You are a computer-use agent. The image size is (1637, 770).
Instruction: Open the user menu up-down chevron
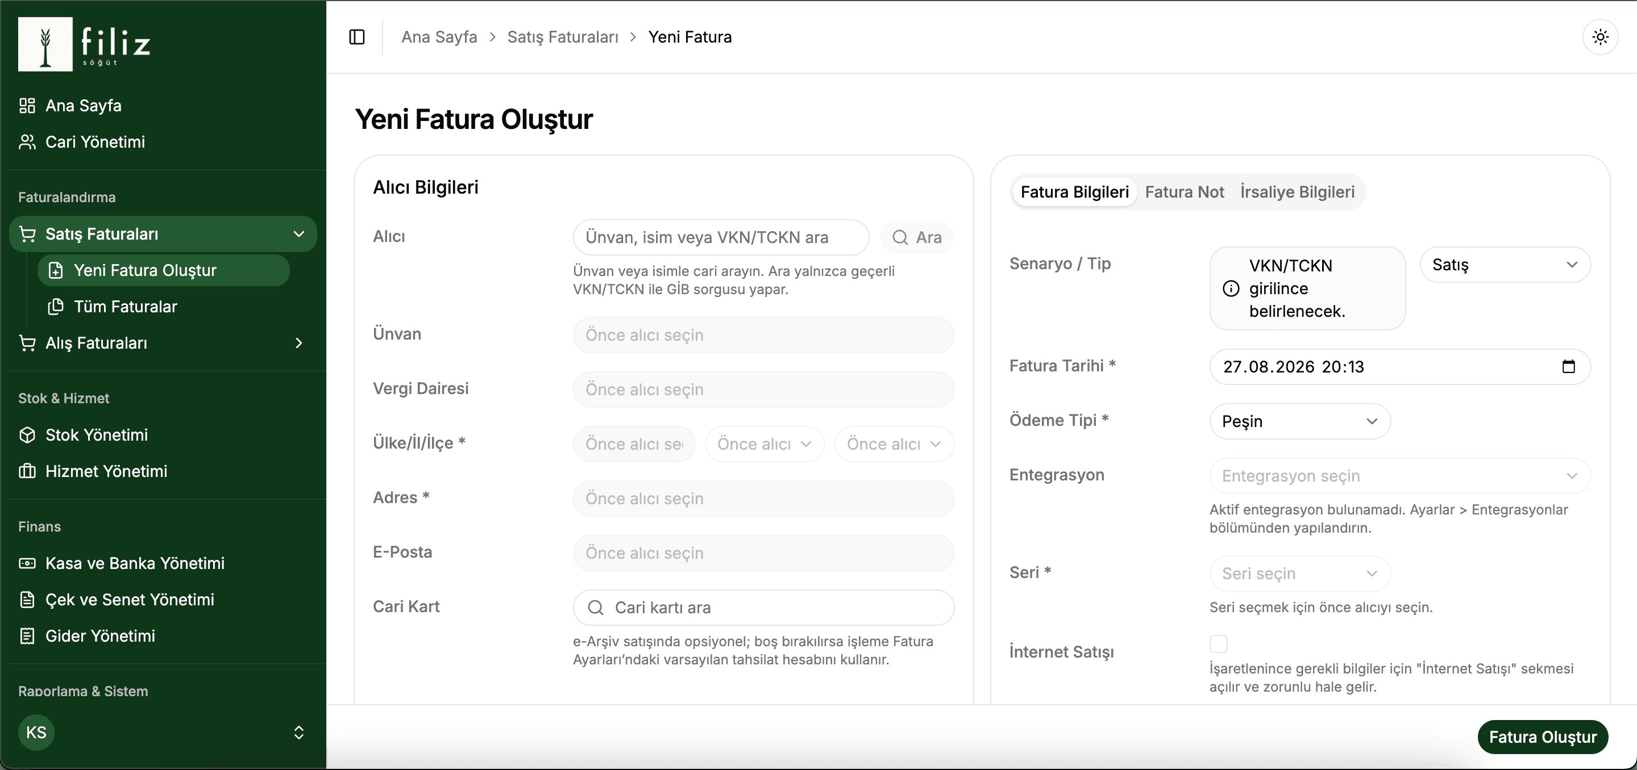click(298, 733)
